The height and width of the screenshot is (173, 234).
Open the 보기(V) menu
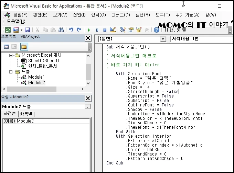tap(60, 15)
